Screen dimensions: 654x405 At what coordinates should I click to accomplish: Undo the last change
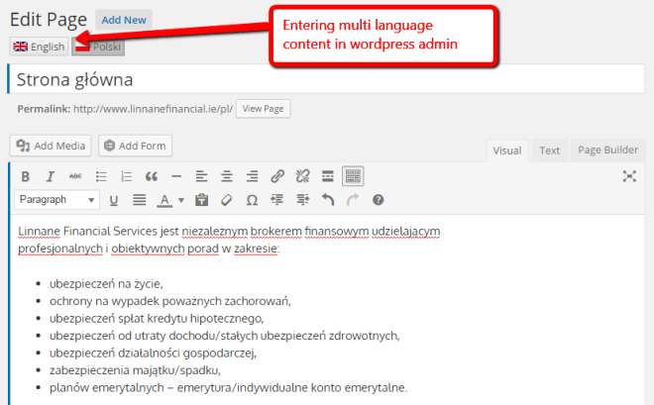coord(328,200)
